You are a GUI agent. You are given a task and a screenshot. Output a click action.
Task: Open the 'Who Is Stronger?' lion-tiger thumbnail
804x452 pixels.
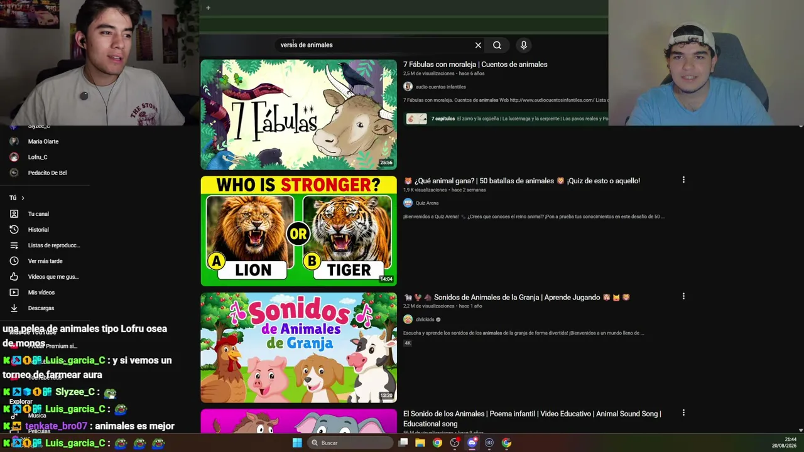click(298, 231)
